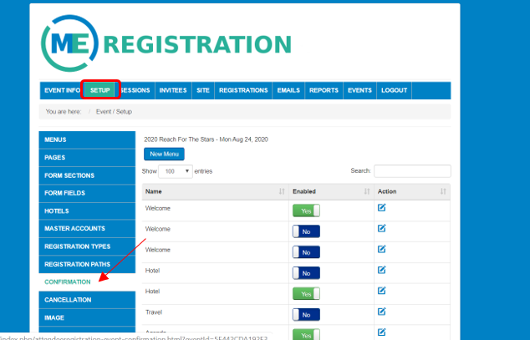
Task: Sort by the Action column header
Action: [411, 191]
